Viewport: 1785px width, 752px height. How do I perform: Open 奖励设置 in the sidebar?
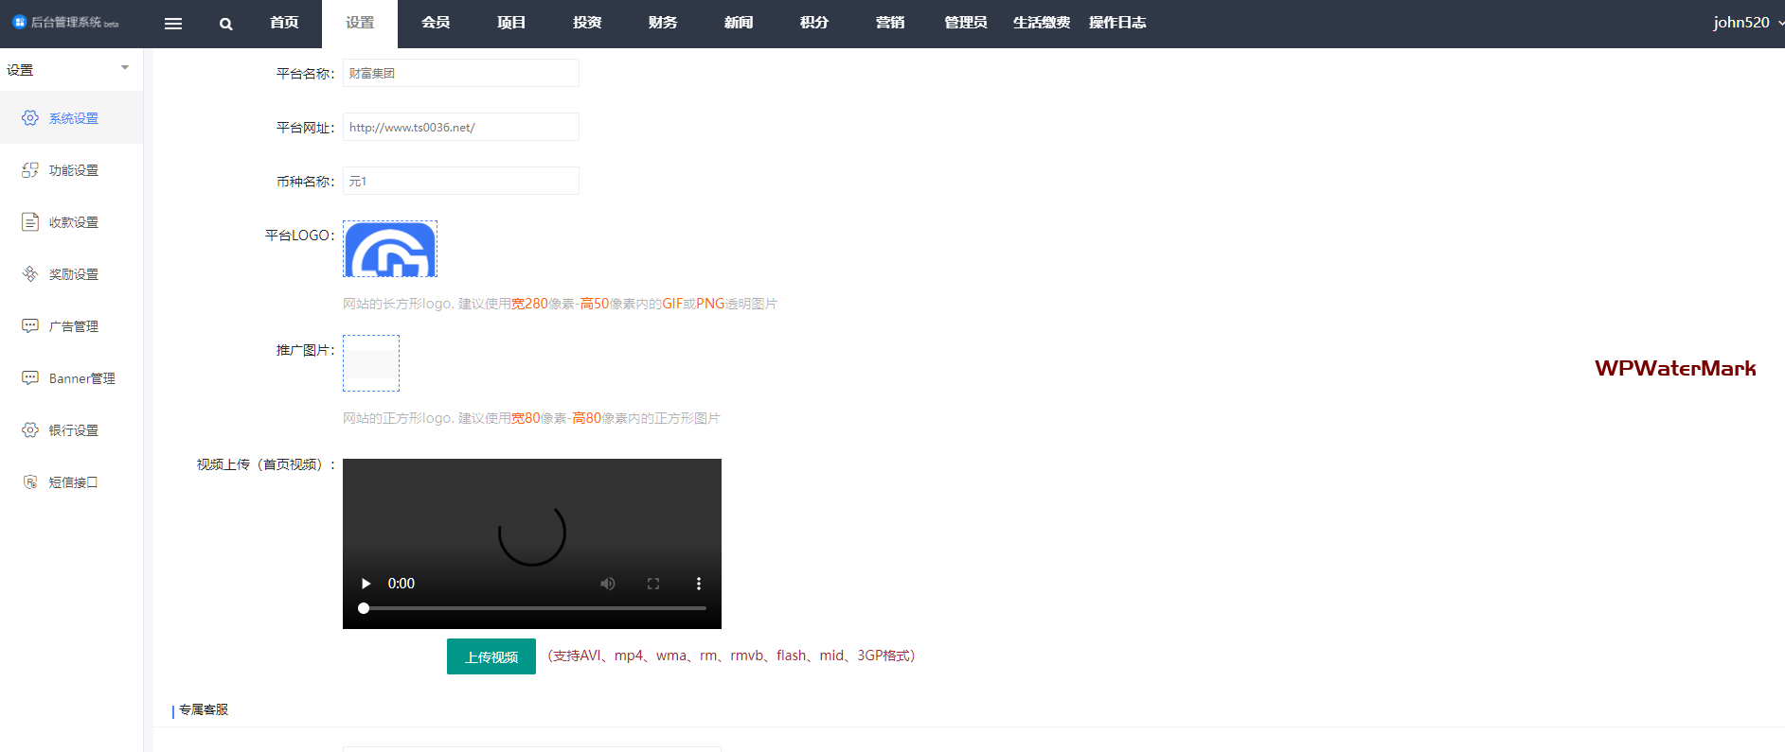73,274
